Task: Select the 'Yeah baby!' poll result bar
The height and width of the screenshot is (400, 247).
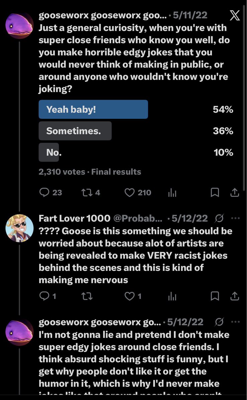Action: coord(93,109)
